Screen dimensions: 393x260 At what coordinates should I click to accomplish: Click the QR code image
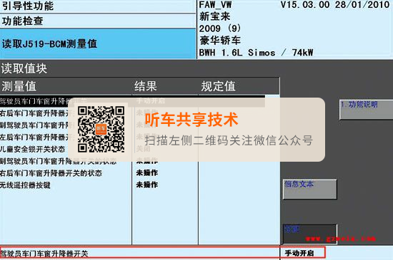[x=101, y=129]
